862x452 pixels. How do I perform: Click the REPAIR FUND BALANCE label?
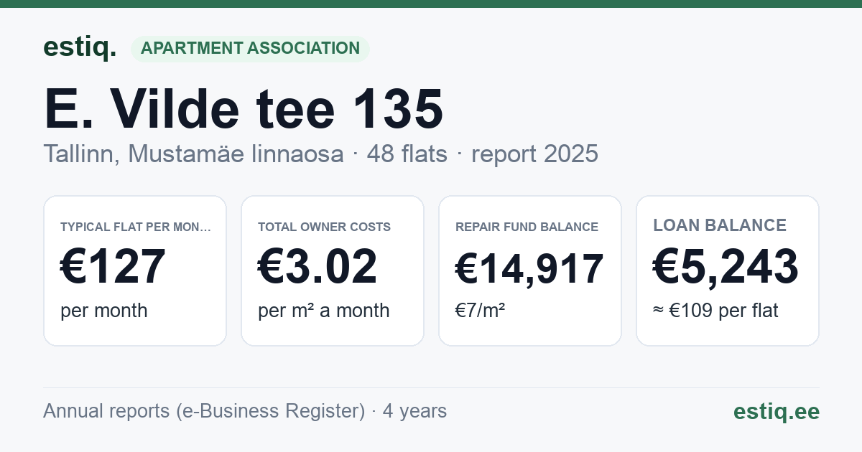tap(527, 227)
